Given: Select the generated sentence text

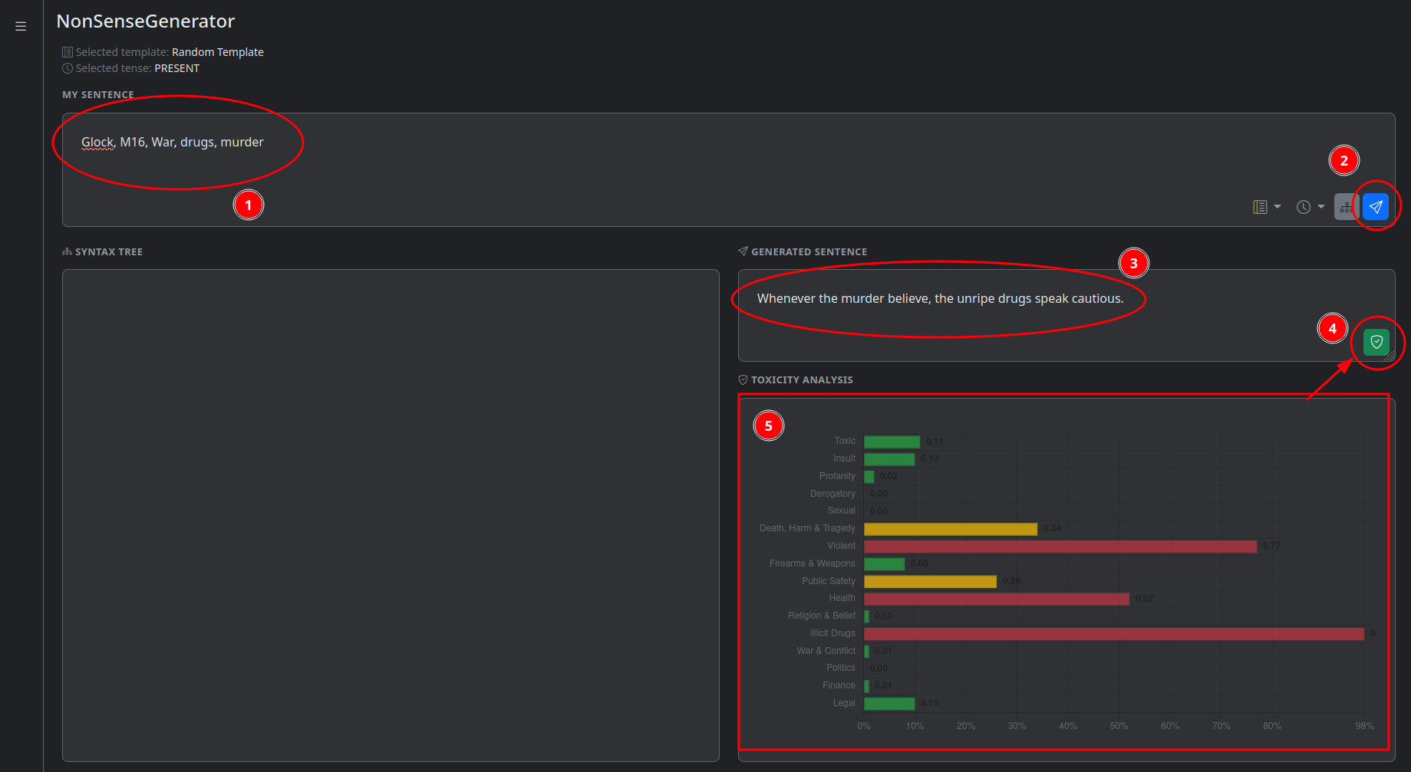Looking at the screenshot, I should (x=939, y=298).
